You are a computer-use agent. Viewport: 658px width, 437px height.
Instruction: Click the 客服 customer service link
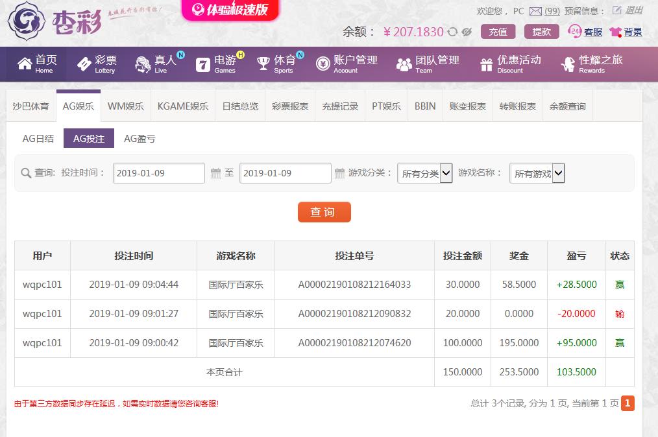[593, 32]
